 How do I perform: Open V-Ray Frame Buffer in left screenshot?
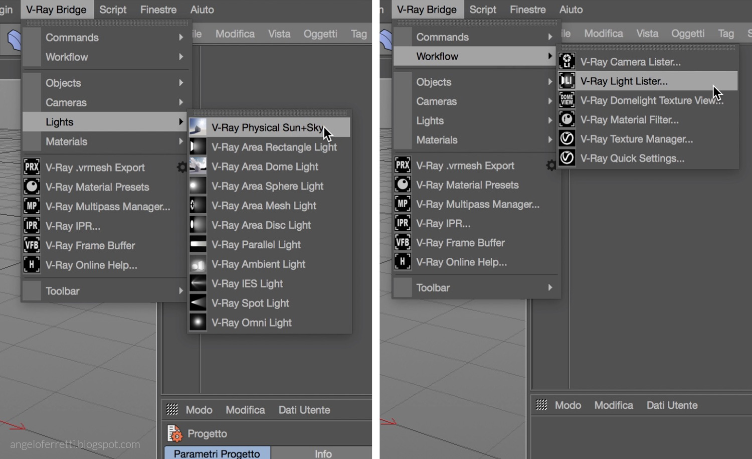tap(90, 246)
